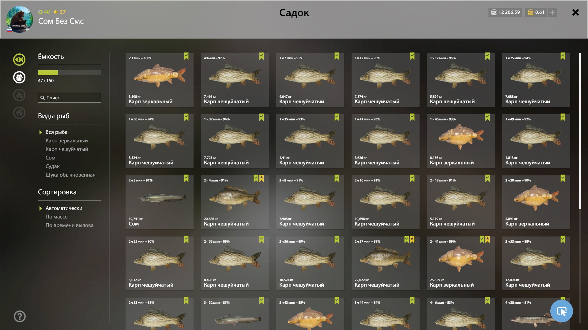Click the Ёмкость capacity progress bar
588x330 pixels.
pyautogui.click(x=70, y=73)
